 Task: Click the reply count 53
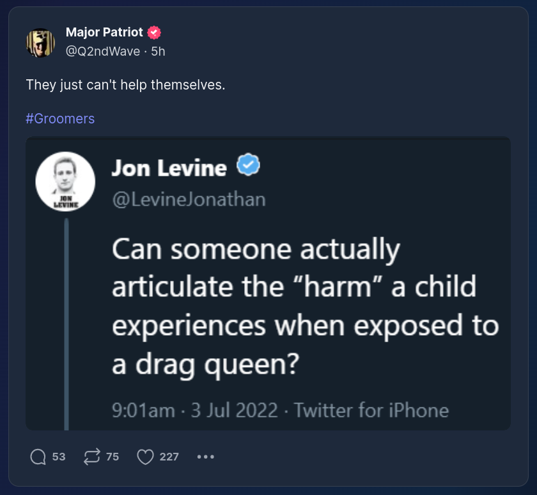click(59, 457)
